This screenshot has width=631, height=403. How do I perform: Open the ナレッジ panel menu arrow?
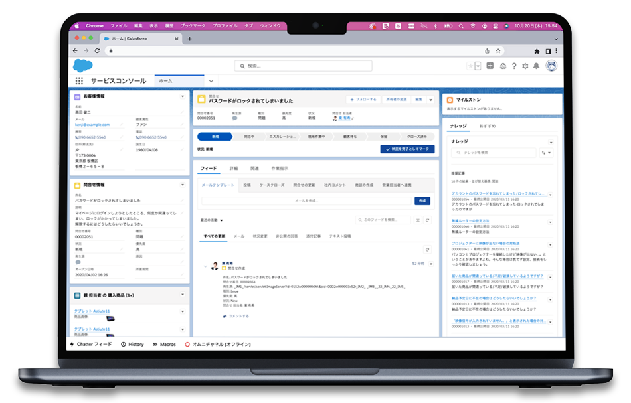(x=551, y=142)
